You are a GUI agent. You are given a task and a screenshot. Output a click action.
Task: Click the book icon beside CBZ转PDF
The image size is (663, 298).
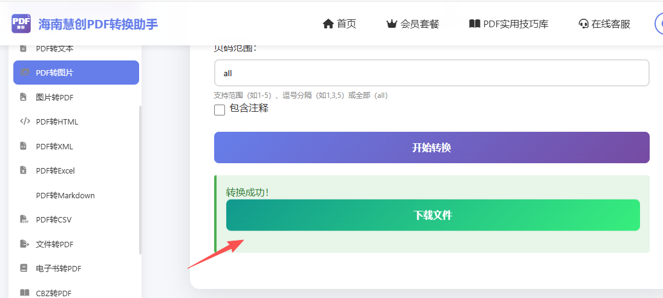[x=25, y=293]
